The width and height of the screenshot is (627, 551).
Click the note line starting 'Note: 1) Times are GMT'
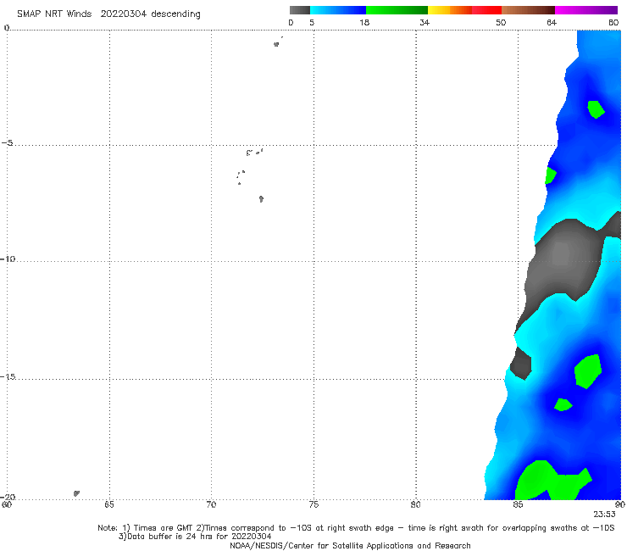click(356, 528)
